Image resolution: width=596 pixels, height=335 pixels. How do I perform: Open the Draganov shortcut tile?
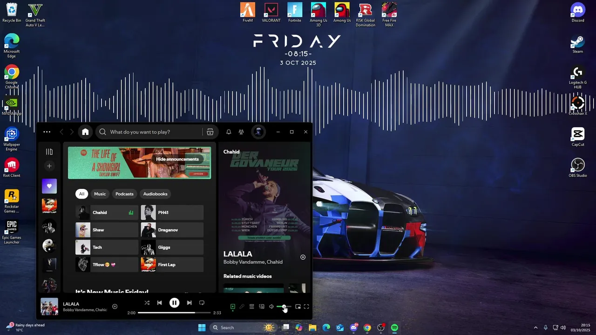tap(172, 230)
